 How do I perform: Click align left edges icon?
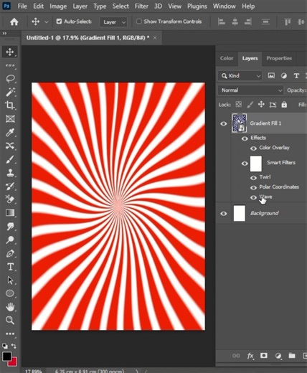click(222, 22)
